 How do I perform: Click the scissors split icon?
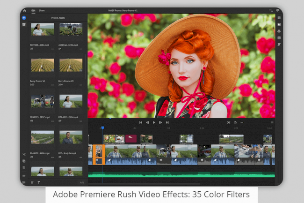(24, 154)
